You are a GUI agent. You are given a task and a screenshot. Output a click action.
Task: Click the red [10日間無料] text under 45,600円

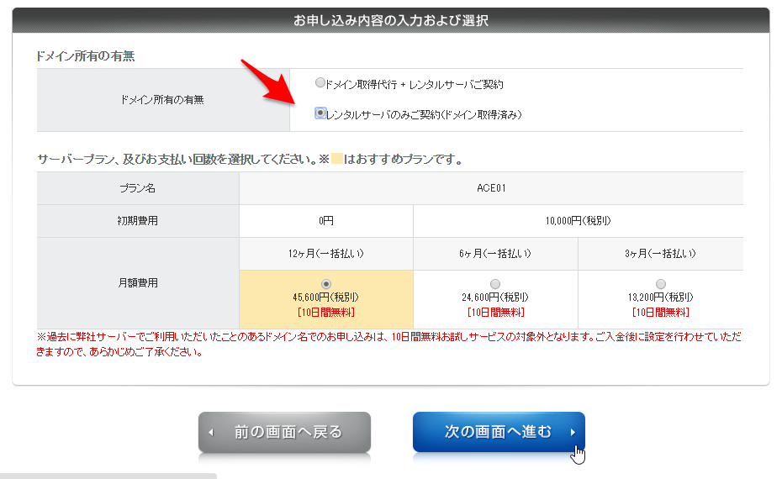(326, 313)
